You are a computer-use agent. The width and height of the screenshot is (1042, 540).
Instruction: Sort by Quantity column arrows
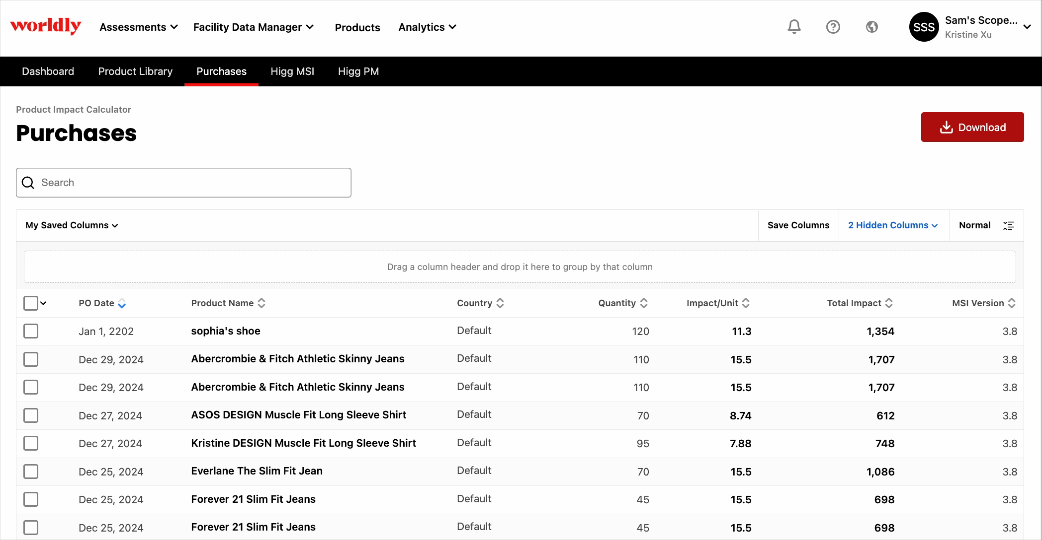pyautogui.click(x=644, y=303)
